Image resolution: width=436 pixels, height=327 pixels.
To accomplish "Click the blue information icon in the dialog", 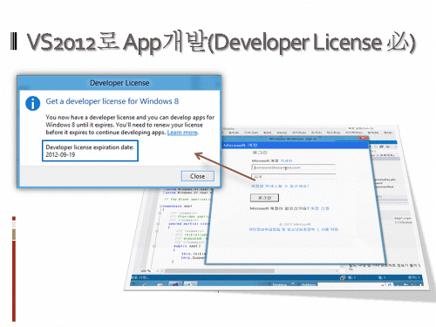I will [33, 104].
